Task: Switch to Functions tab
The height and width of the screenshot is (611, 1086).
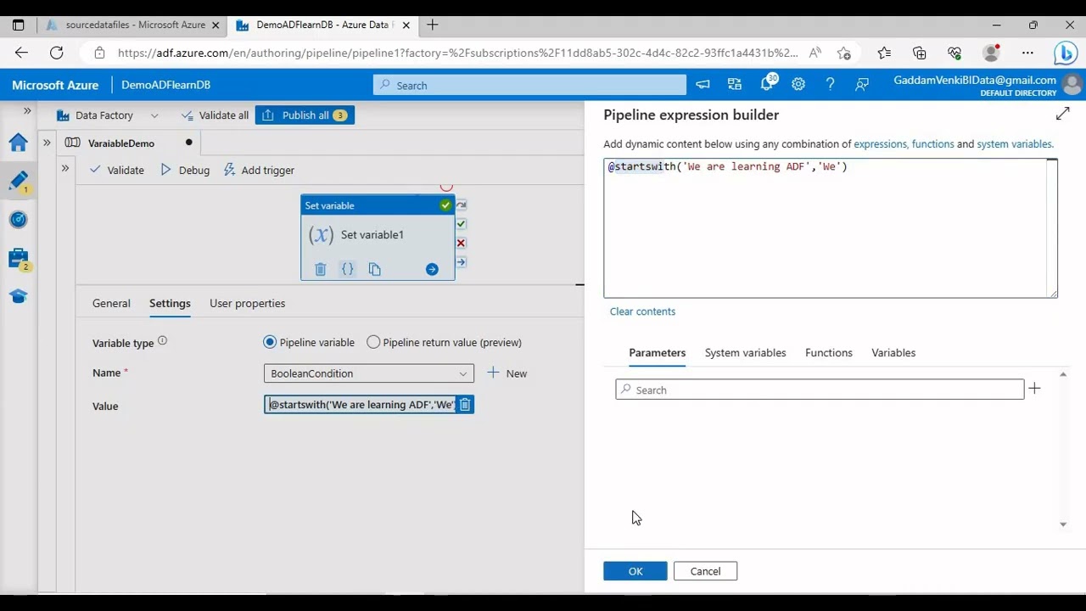Action: point(828,352)
